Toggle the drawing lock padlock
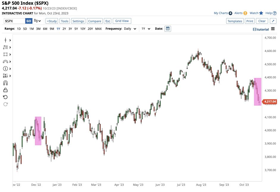The height and width of the screenshot is (192, 280). [5, 90]
